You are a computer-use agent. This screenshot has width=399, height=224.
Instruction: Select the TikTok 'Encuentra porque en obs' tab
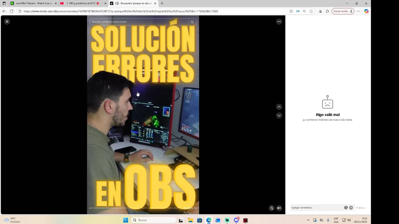133,3
